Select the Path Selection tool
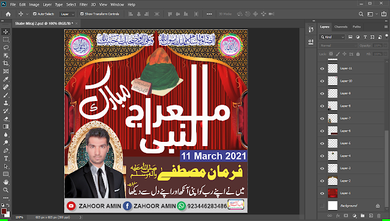 coord(5,167)
